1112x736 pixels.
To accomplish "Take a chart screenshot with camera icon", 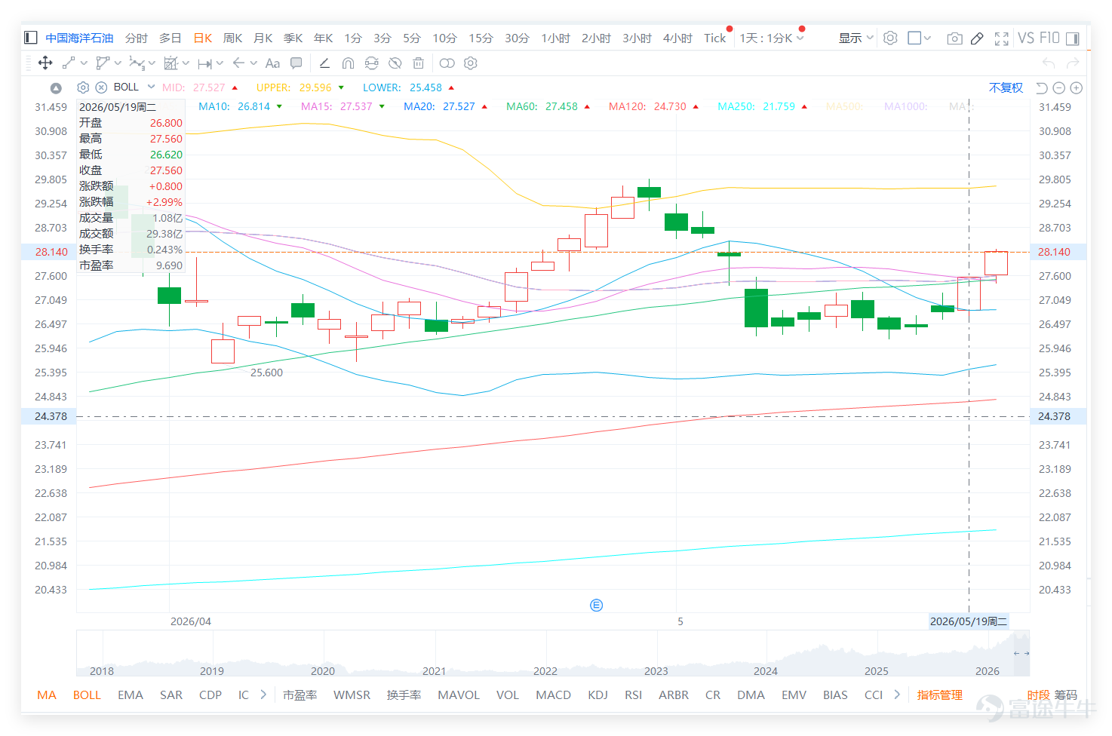I will point(954,38).
